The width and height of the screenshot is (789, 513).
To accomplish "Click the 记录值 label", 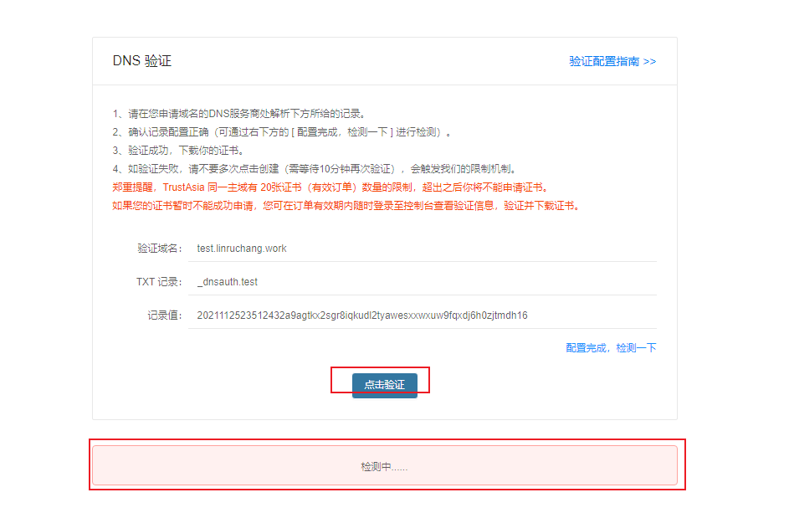I will pos(165,315).
